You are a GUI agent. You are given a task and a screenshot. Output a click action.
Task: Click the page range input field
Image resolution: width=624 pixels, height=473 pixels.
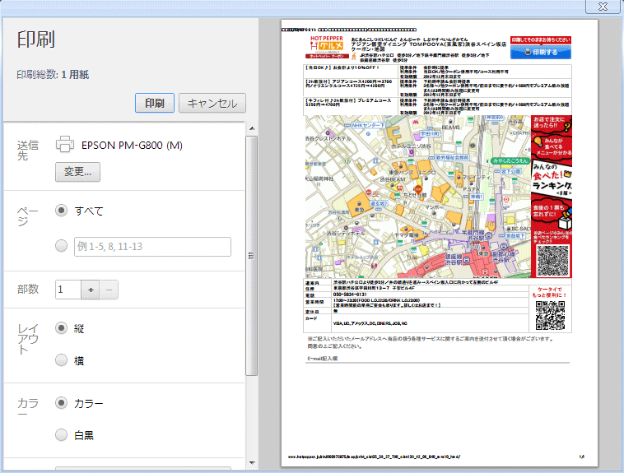[x=152, y=247]
